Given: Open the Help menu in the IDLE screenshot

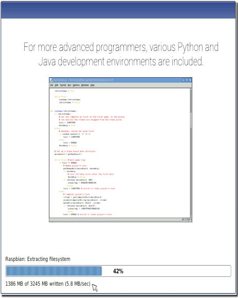Looking at the screenshot, I should click(x=93, y=85).
